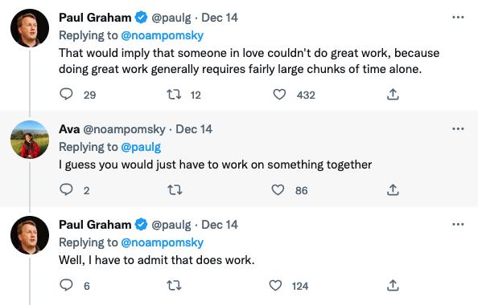
Task: Like the tweet with 432 likes
Action: [279, 95]
